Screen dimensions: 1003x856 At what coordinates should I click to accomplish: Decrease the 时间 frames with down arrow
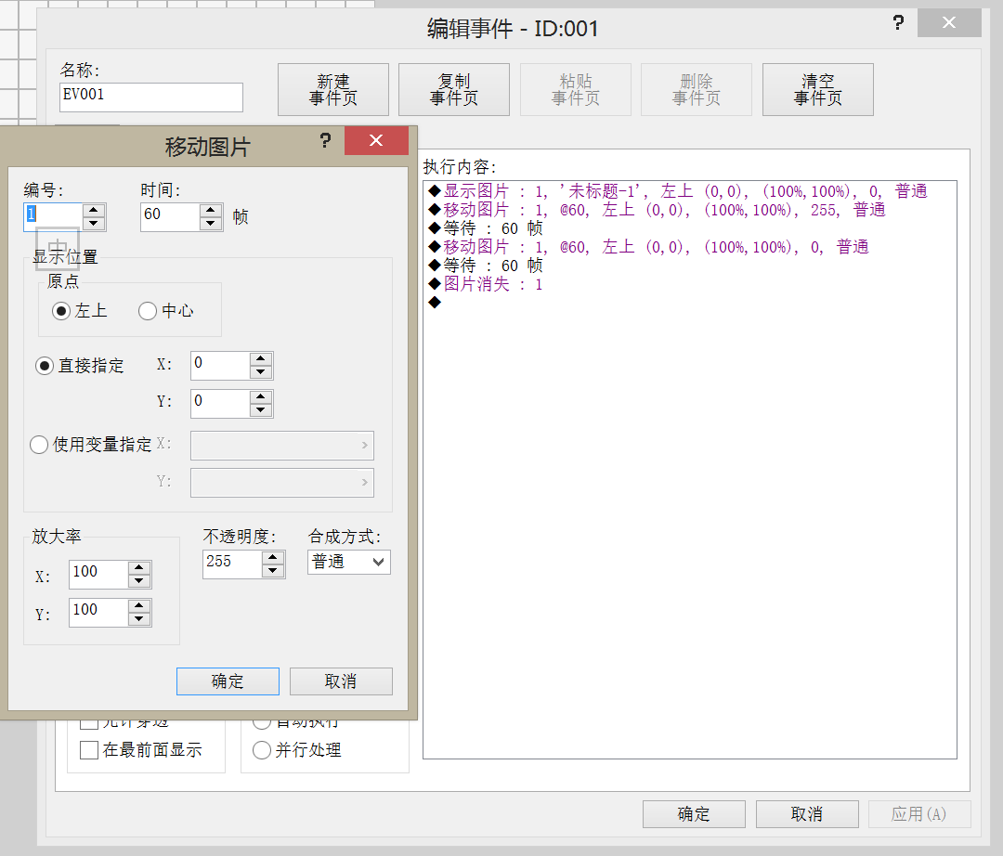[211, 223]
